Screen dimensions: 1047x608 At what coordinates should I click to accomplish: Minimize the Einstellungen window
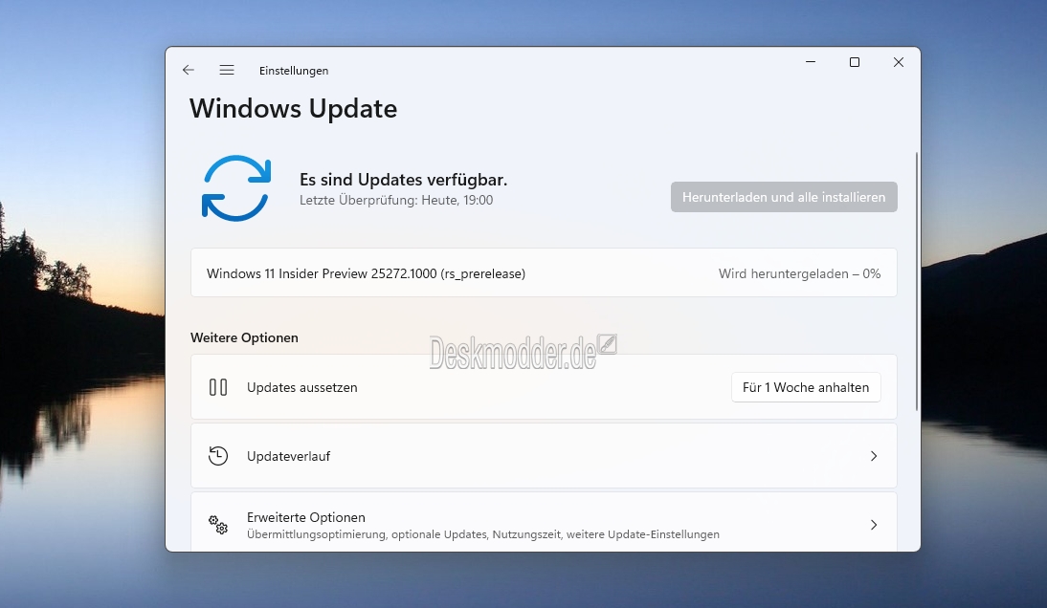(811, 62)
